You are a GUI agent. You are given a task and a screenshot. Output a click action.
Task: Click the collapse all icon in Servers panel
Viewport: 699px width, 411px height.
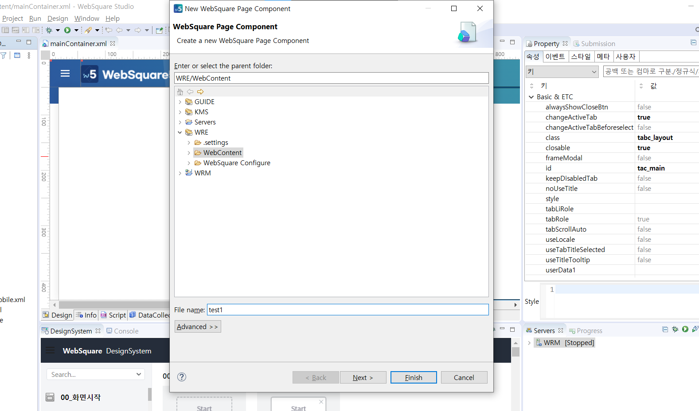coord(665,329)
